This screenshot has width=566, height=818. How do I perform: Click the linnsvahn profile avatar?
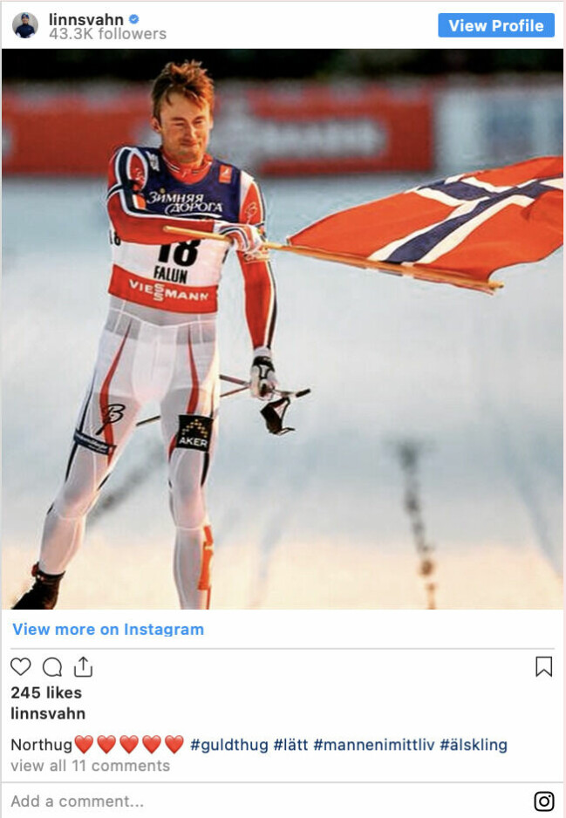[25, 25]
